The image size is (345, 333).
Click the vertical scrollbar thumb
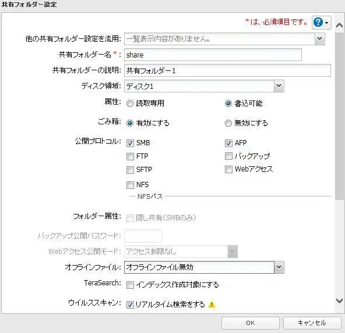pyautogui.click(x=340, y=116)
